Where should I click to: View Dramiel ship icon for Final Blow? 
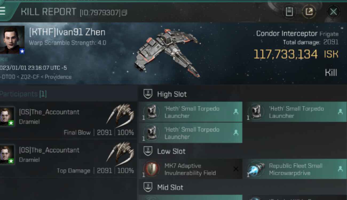(120, 116)
